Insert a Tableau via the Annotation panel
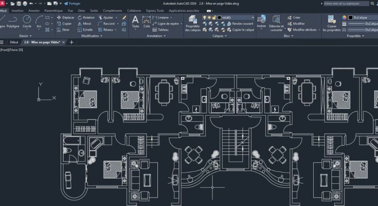378x206 pixels. (x=161, y=30)
